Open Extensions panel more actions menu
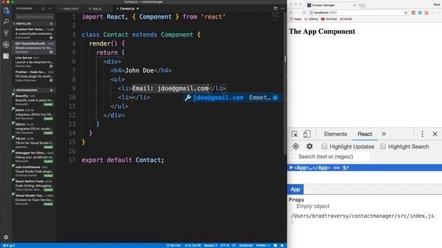 click(50, 9)
